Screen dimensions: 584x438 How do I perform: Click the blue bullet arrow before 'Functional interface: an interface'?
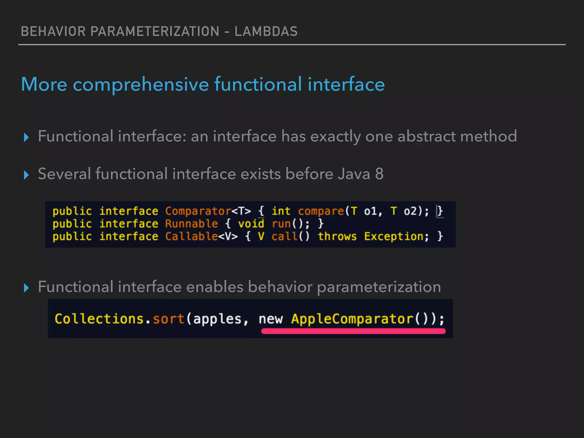click(x=27, y=137)
